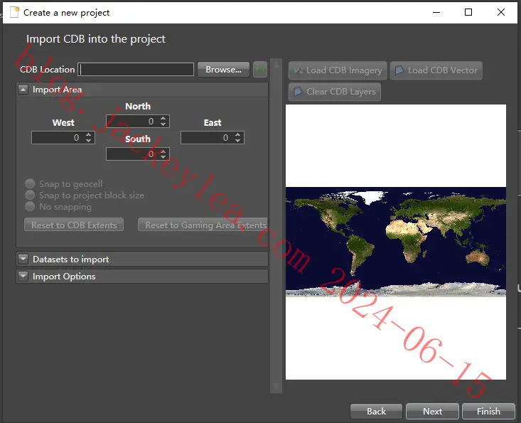Viewport: 521px width, 423px height.
Task: Collapse the Import Area section
Action: pos(23,90)
